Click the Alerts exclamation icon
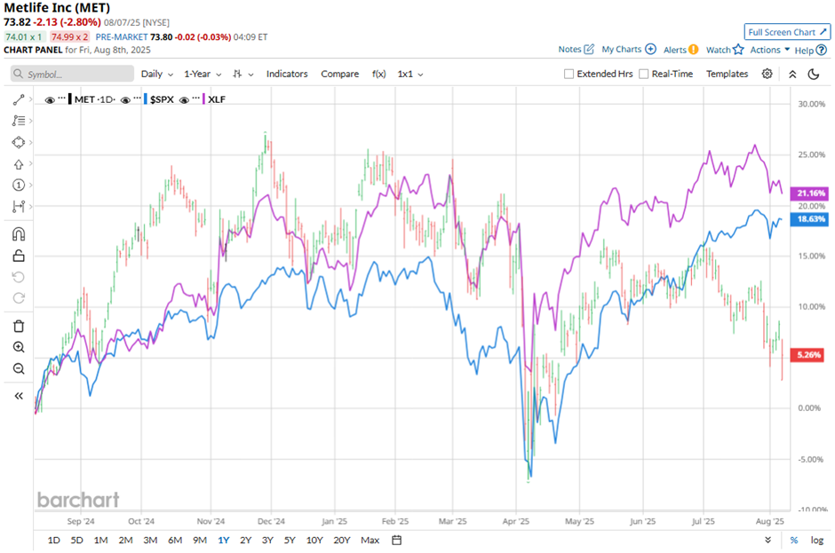This screenshot has width=835, height=553. click(x=694, y=50)
